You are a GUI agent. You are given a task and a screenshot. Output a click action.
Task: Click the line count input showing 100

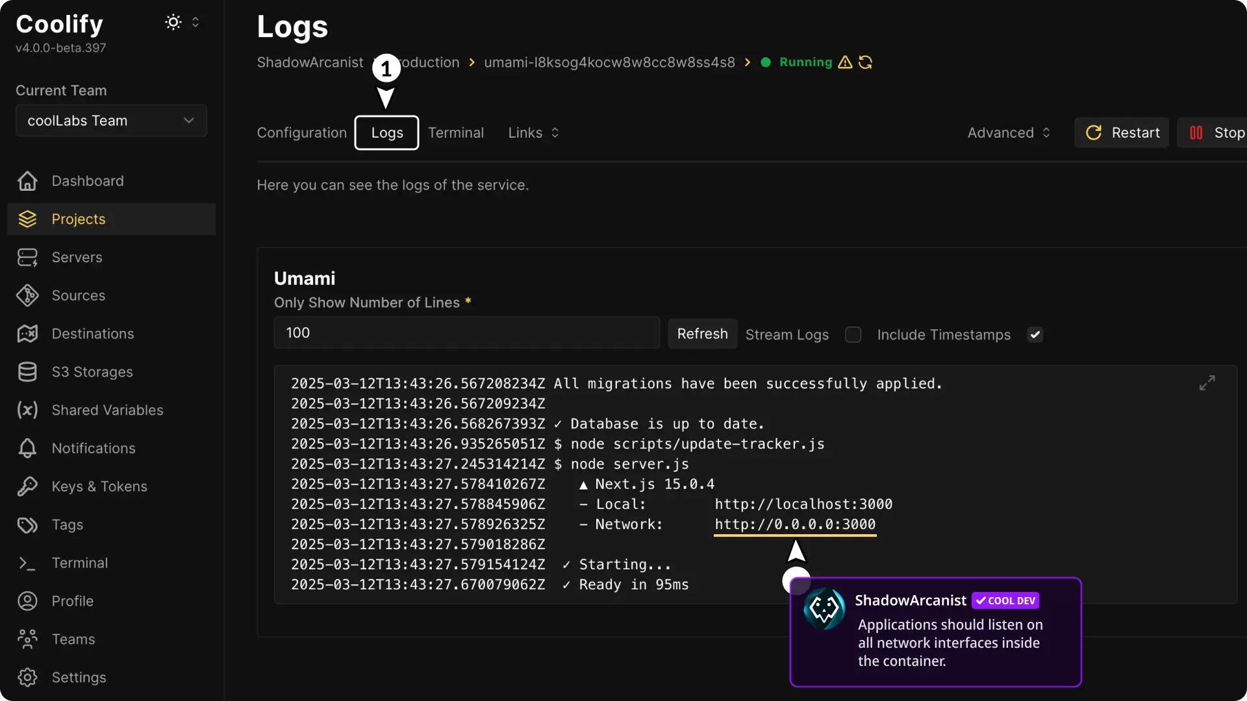[x=466, y=332]
